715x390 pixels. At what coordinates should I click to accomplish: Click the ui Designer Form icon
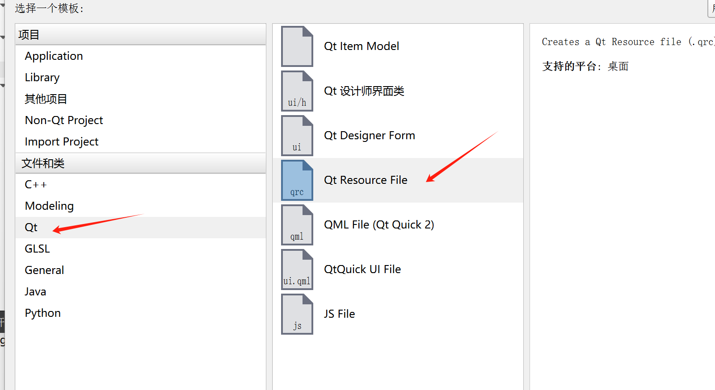point(297,136)
